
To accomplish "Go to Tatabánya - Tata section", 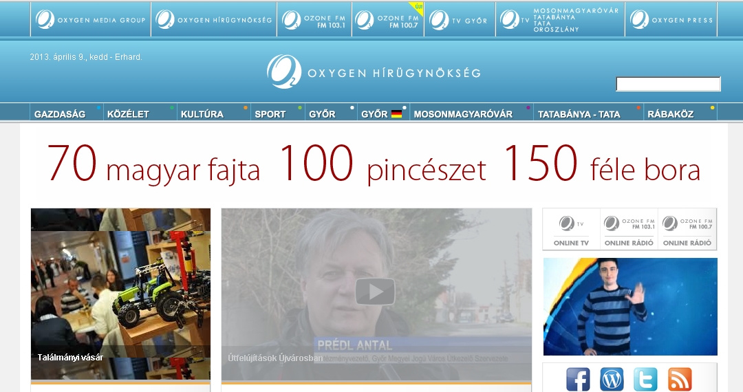I will point(579,114).
